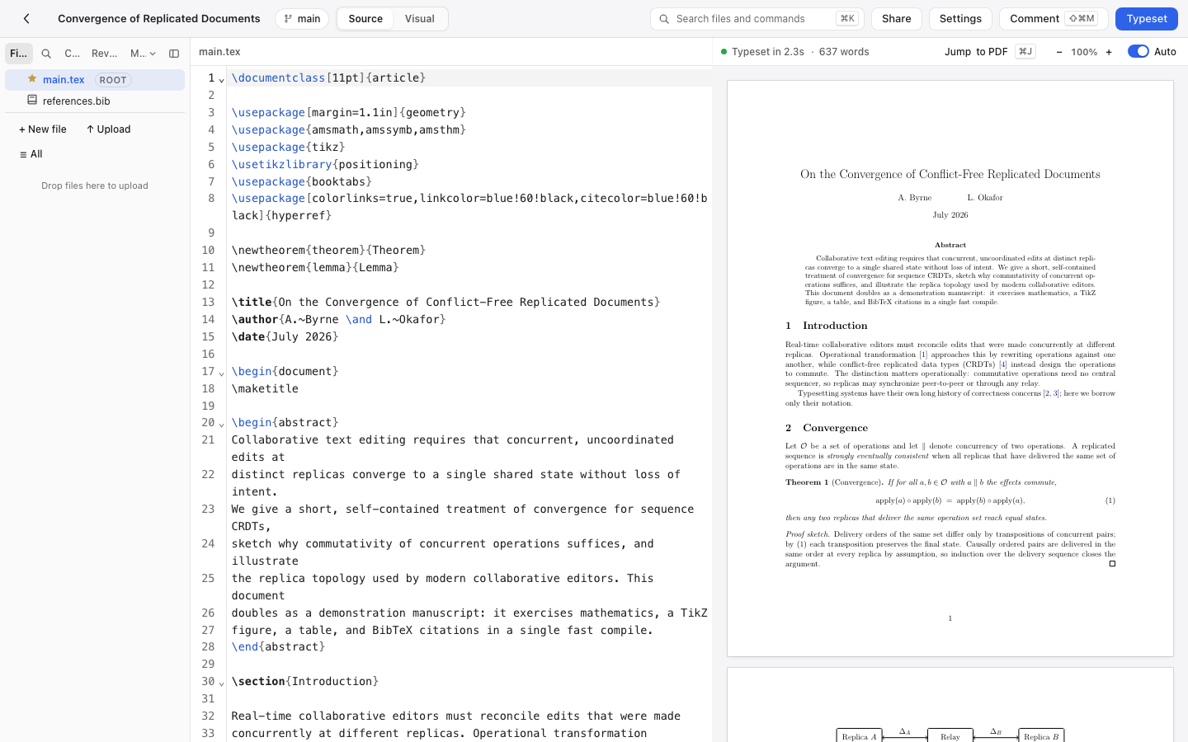Viewport: 1188px width, 742px height.
Task: Open the Rev... sidebar tab
Action: click(104, 54)
